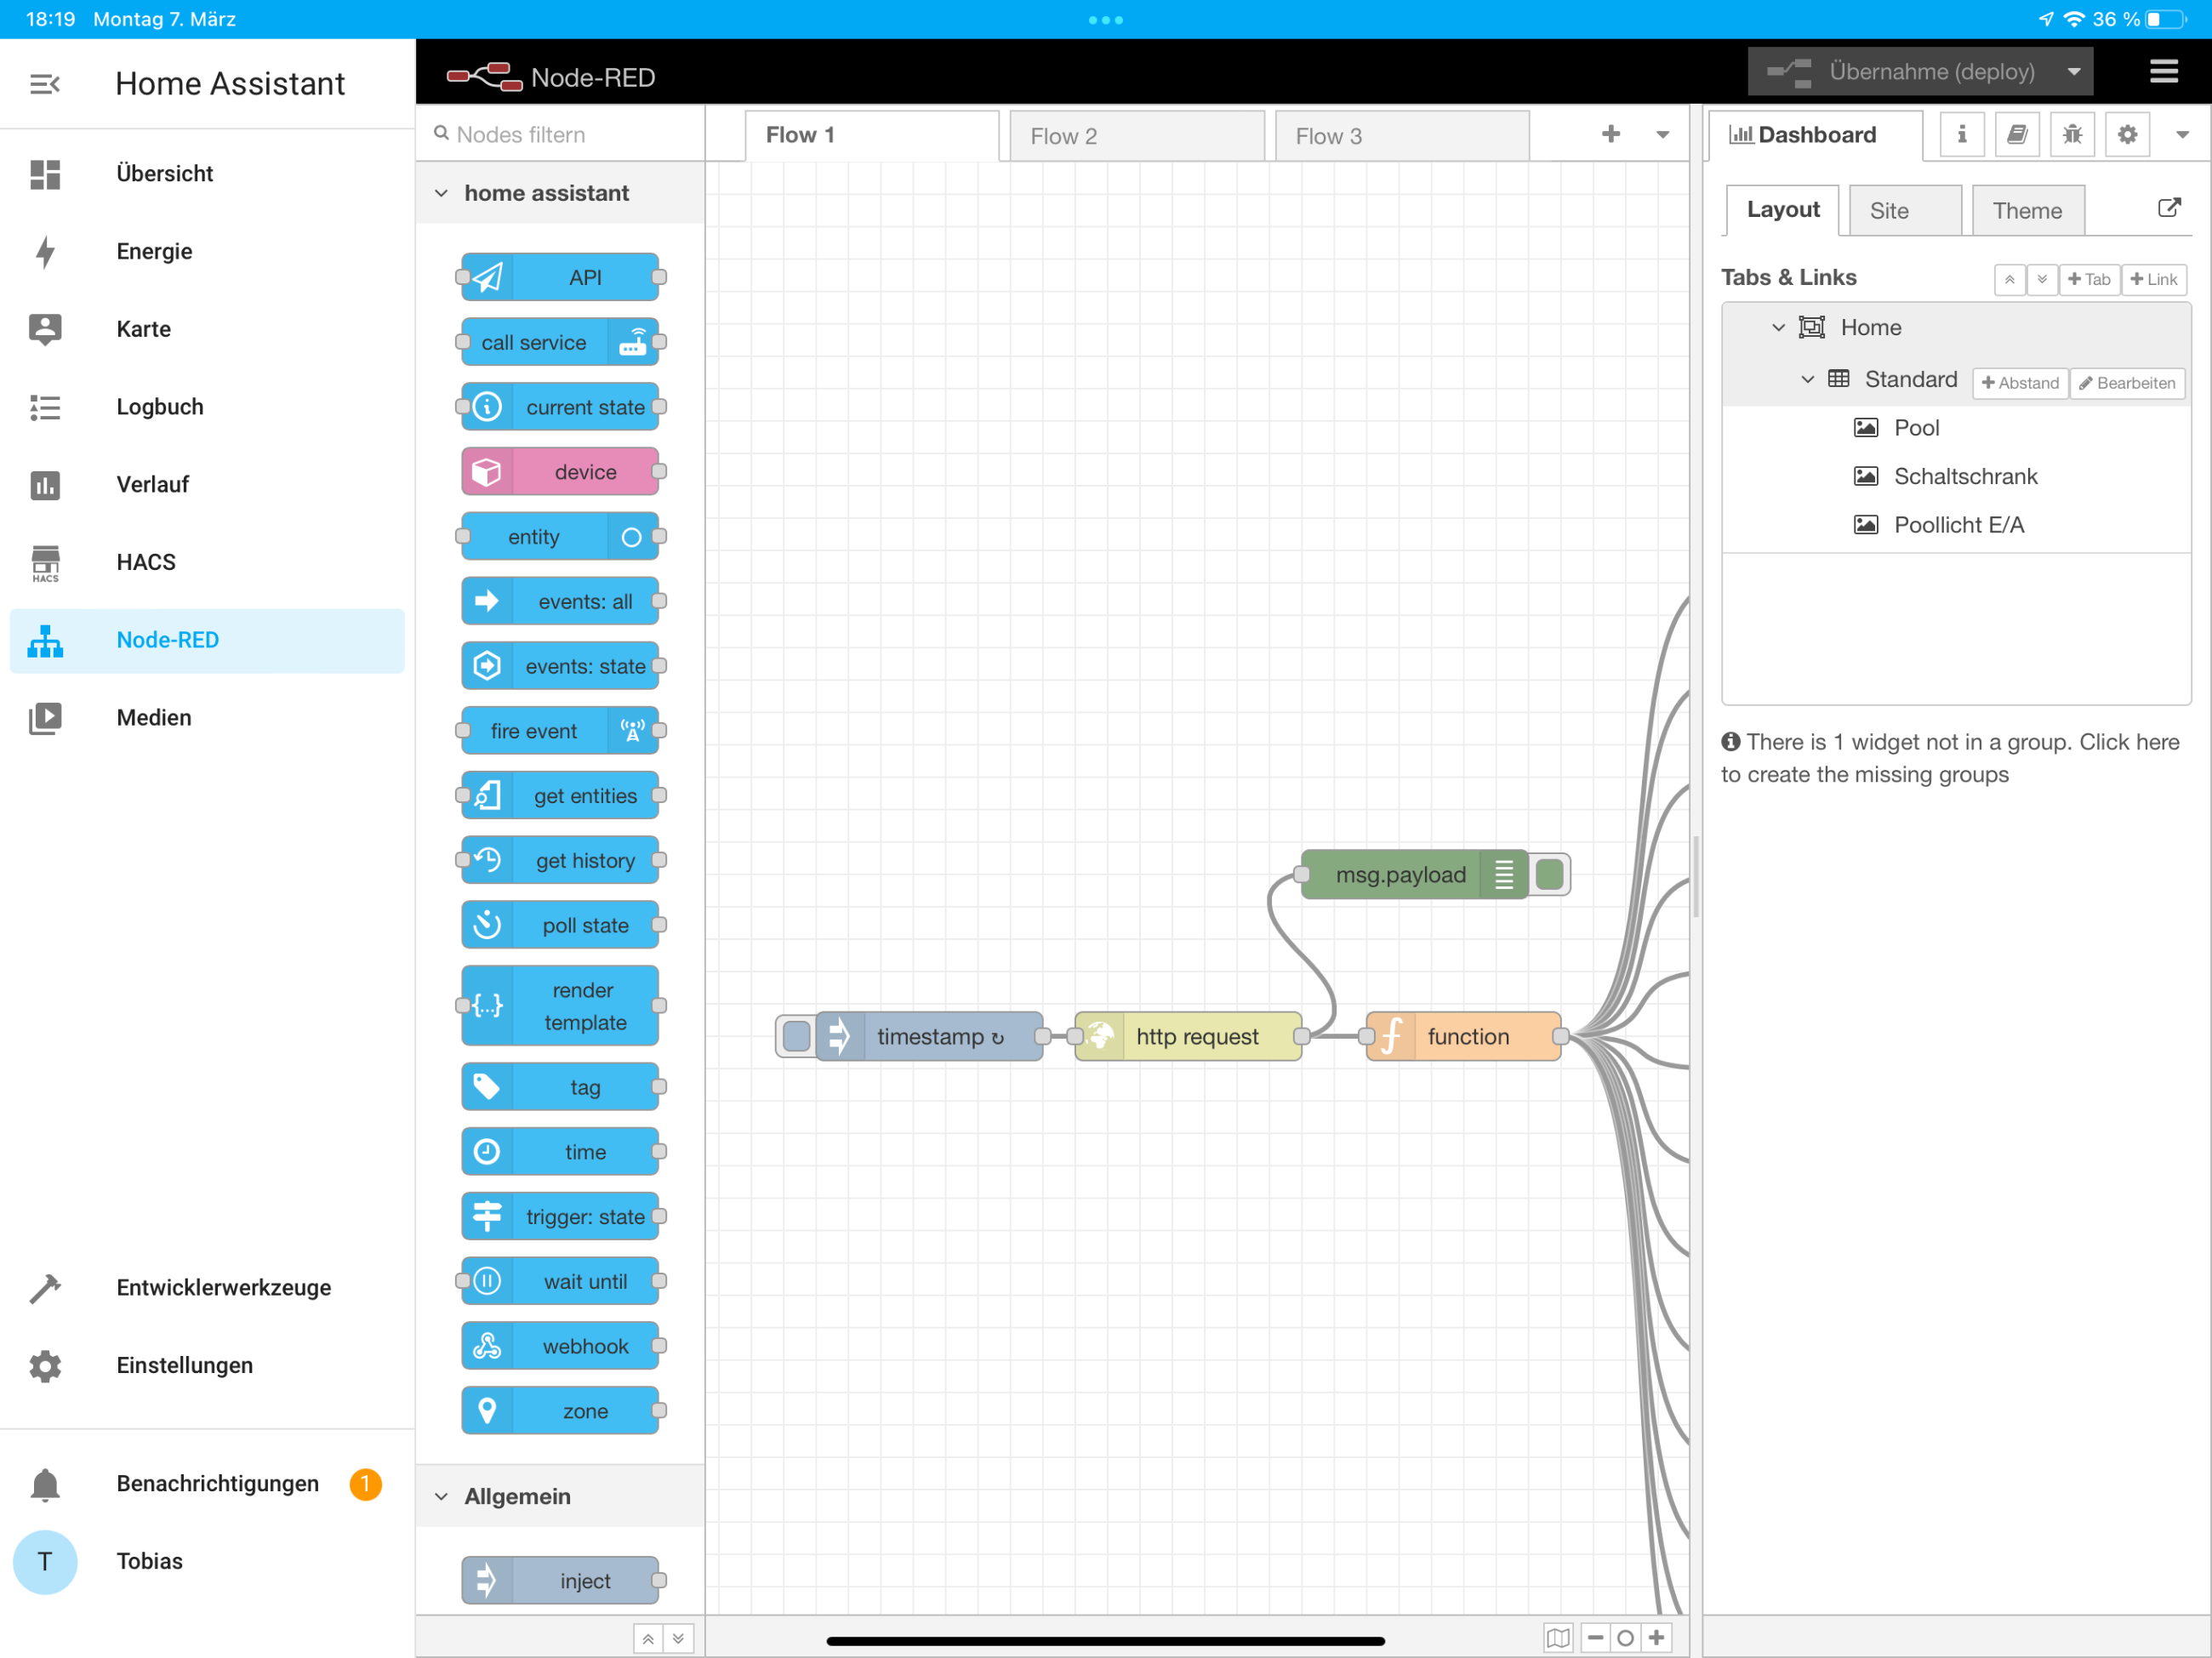
Task: Collapse the Standard group tree item
Action: [1808, 379]
